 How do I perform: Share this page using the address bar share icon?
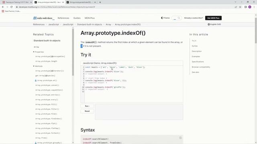[x=236, y=7]
